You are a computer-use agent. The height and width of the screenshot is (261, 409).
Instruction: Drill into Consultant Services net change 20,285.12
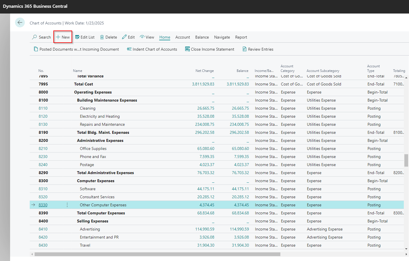click(206, 197)
